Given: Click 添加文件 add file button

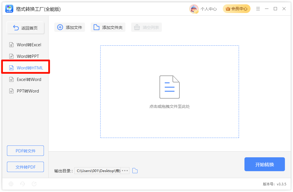Looking at the screenshot, I should [70, 27].
